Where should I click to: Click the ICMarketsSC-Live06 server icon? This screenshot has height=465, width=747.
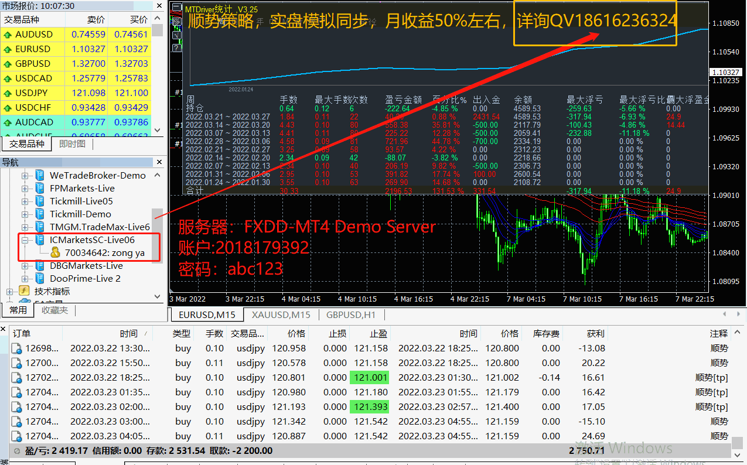40,240
